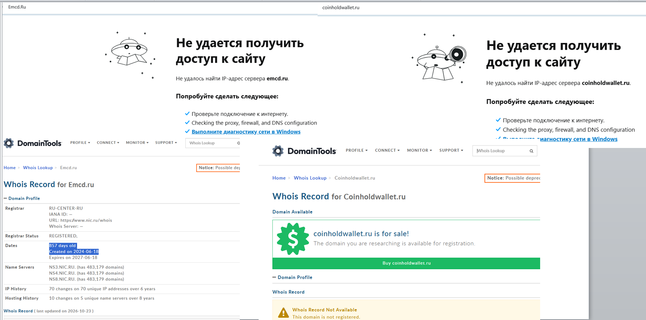Click Home breadcrumb in Emcd.ru window

tap(10, 168)
